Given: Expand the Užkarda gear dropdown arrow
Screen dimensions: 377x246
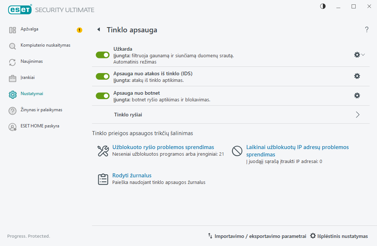Looking at the screenshot, I should pos(363,55).
